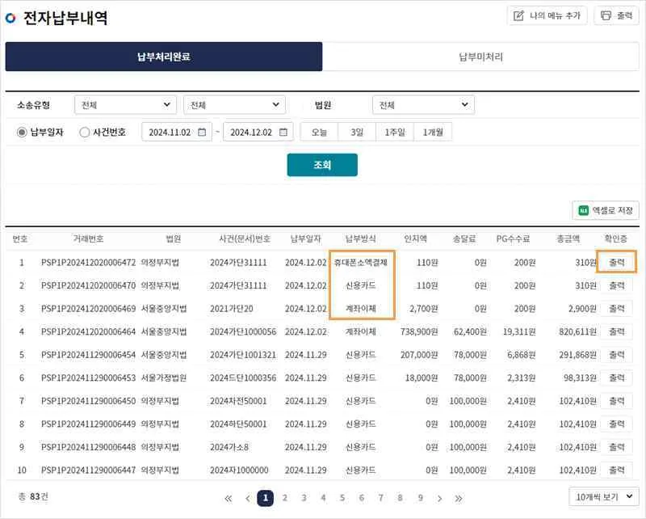Print the certificate for row 3

tap(616, 309)
